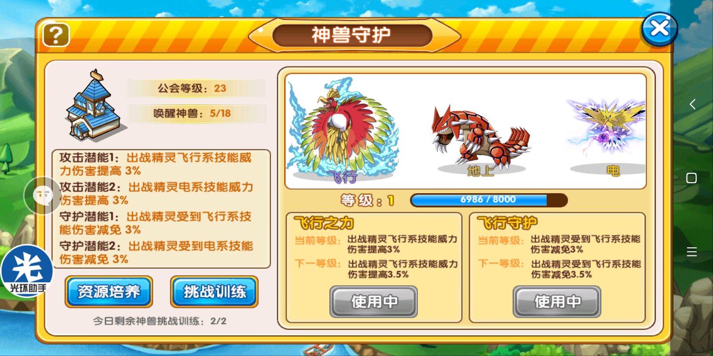
Task: Tap the Android home square button
Action: tap(692, 178)
